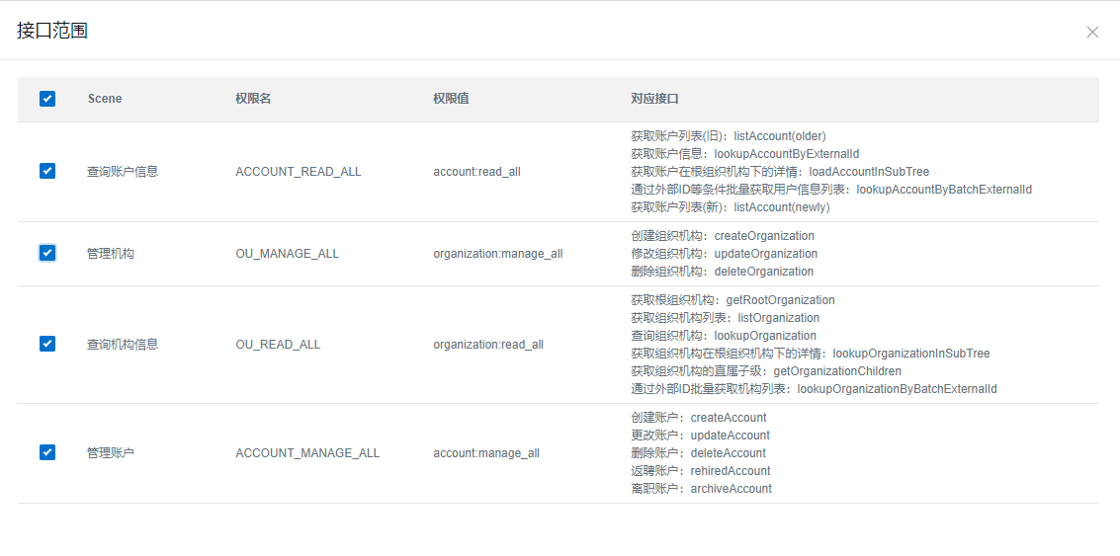The width and height of the screenshot is (1120, 556).
Task: Toggle the select-all checkbox in table header
Action: tap(47, 99)
